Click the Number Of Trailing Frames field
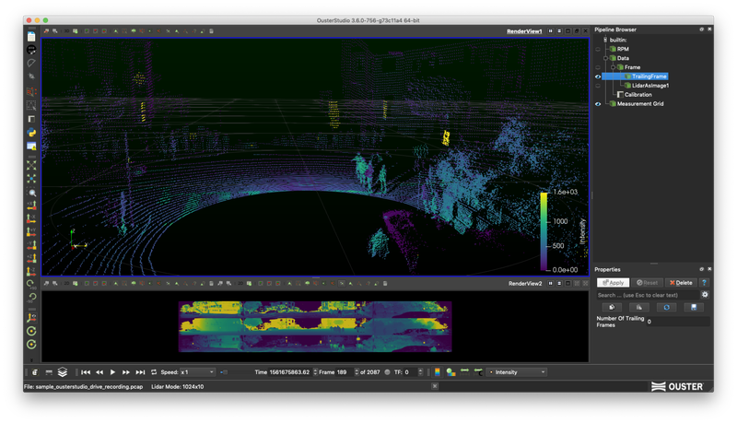 pos(677,323)
